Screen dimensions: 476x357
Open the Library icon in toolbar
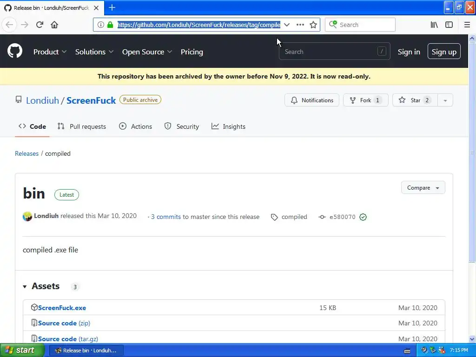pos(434,25)
